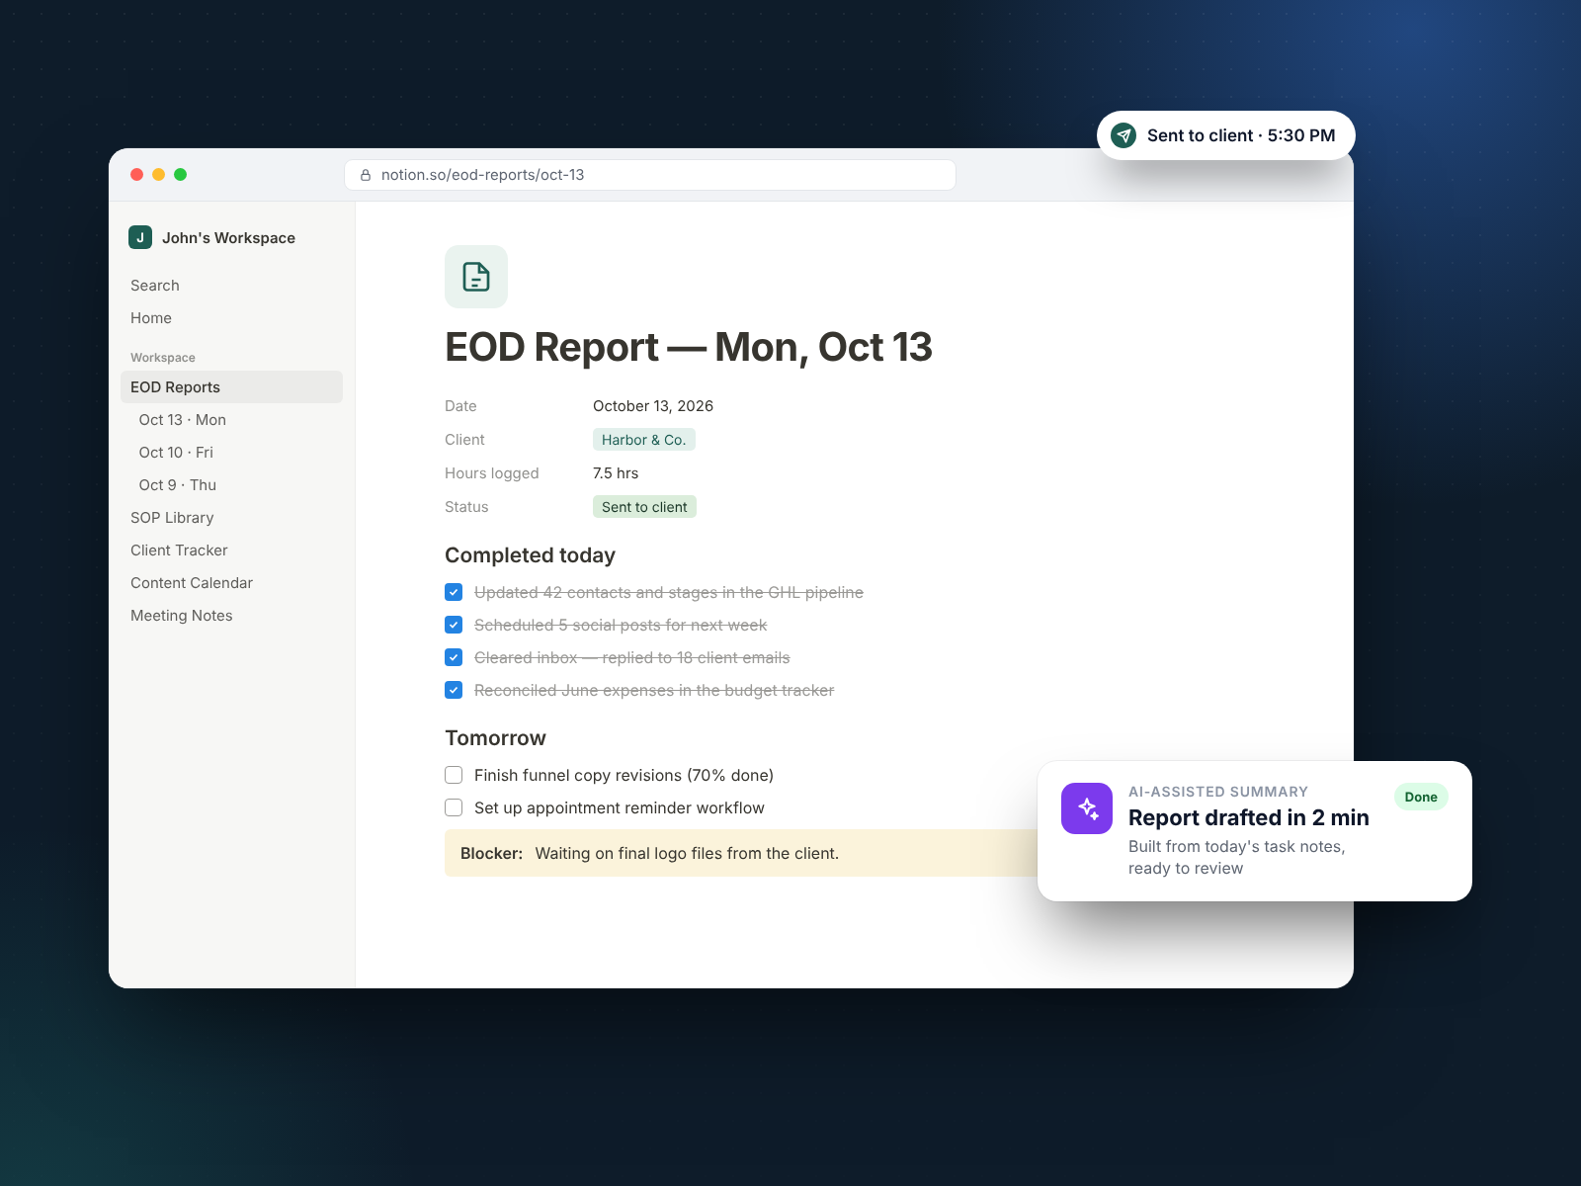Open Search in the sidebar
Viewport: 1581px width, 1186px height.
[x=231, y=286]
